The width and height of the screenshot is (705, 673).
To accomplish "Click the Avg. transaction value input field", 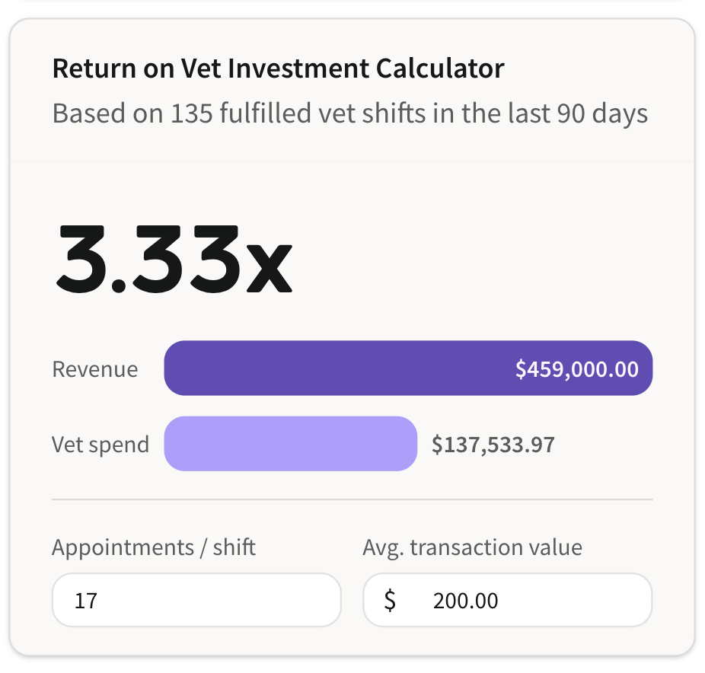I will tap(507, 600).
